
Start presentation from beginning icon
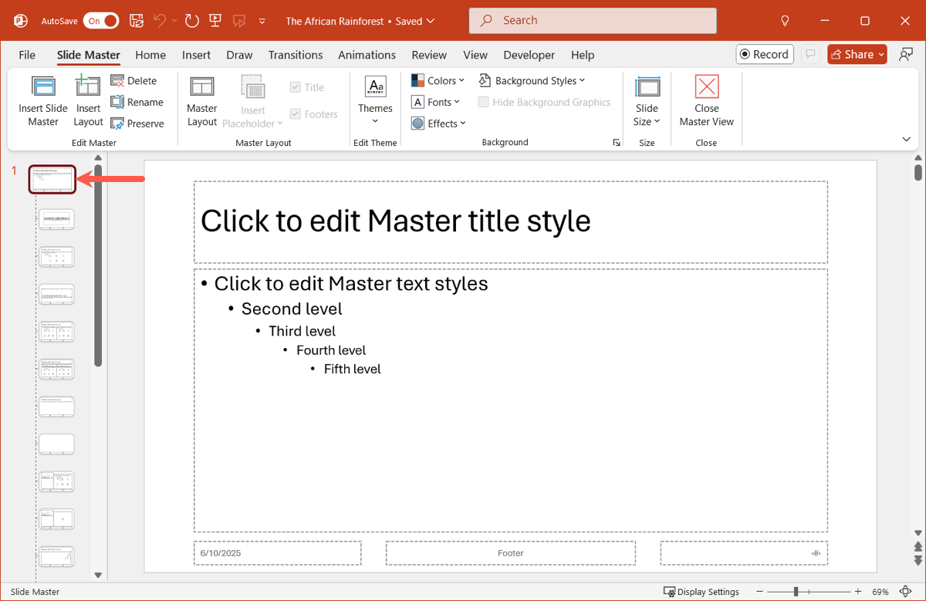(x=216, y=21)
